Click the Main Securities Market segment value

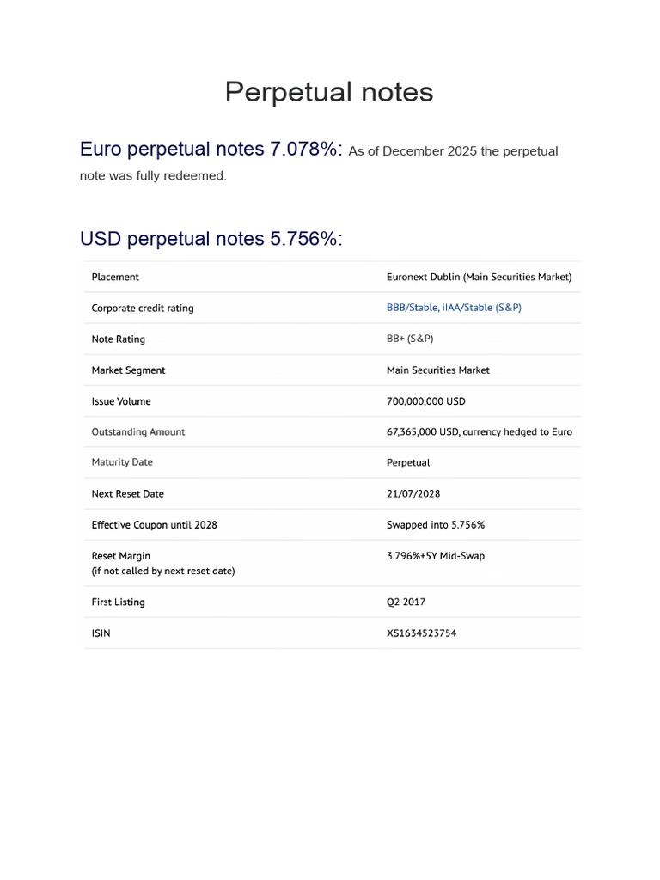pos(437,370)
